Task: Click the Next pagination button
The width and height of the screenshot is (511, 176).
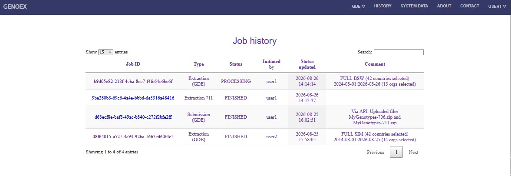Action: coord(413,152)
